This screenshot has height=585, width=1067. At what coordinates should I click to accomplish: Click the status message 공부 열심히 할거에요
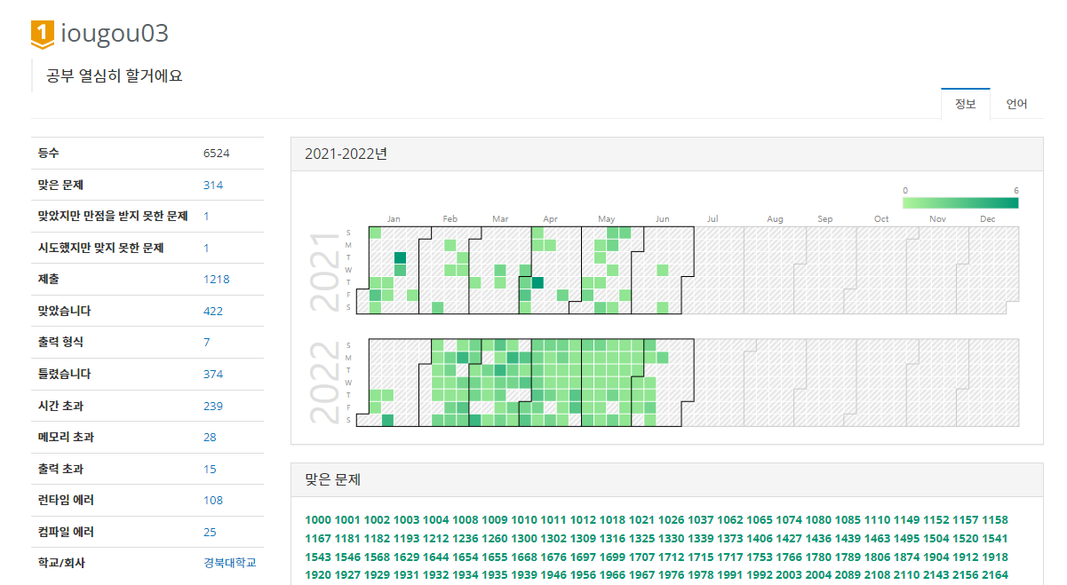pyautogui.click(x=114, y=76)
